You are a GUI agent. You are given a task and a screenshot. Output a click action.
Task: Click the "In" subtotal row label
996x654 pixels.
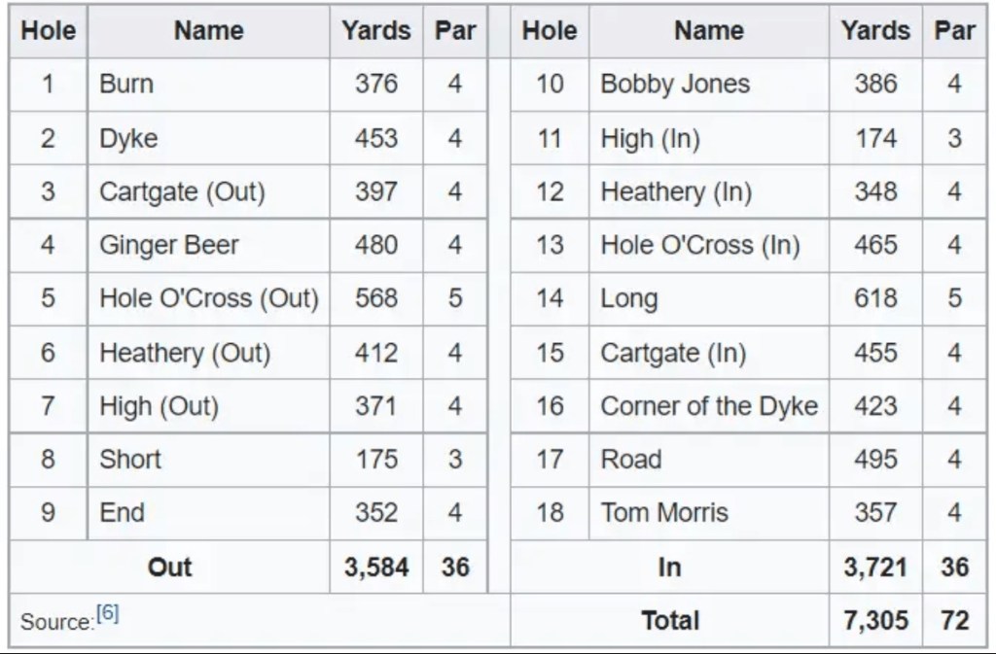tap(669, 567)
